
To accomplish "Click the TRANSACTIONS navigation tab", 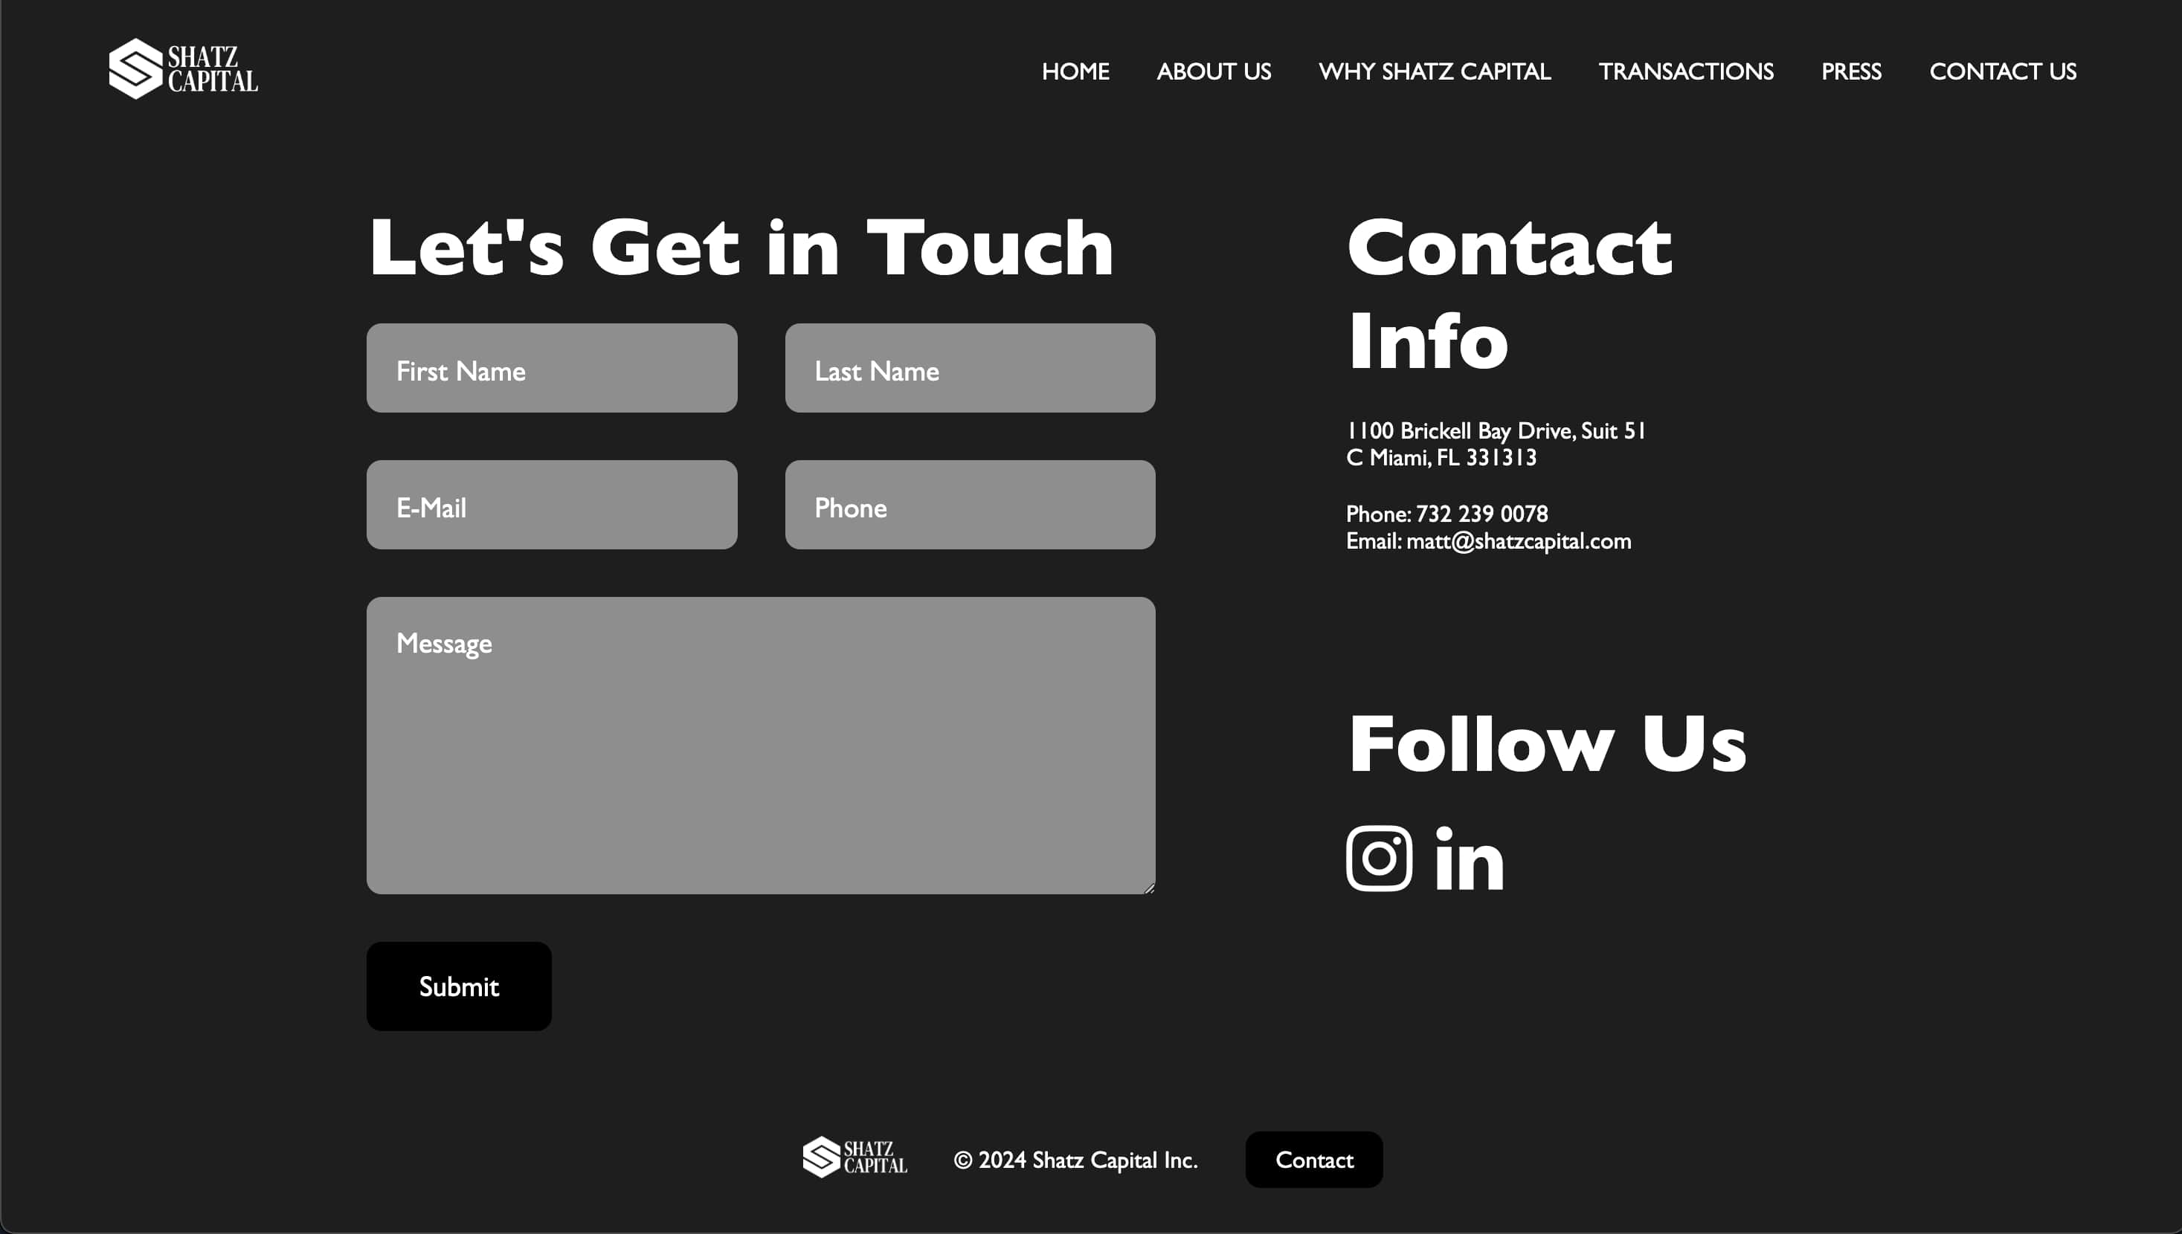I will pos(1686,71).
